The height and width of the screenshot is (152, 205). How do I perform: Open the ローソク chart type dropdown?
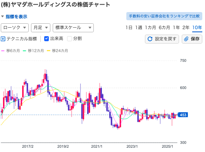tap(15, 28)
